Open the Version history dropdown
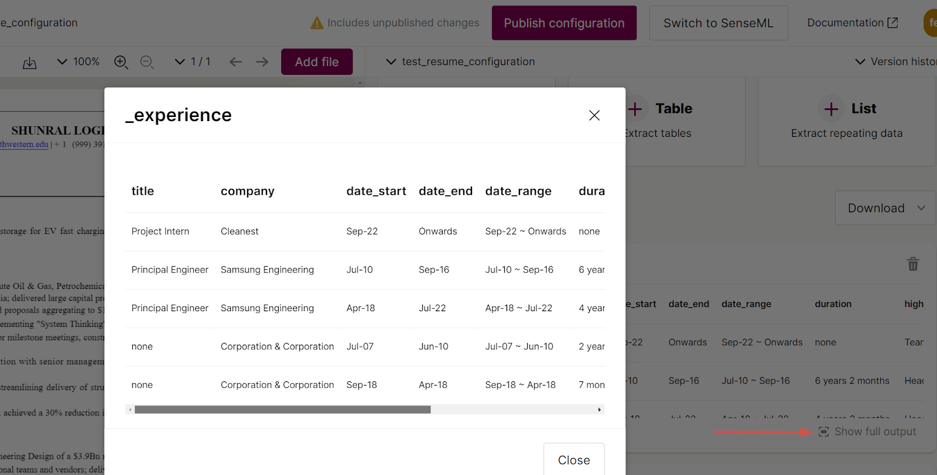 pyautogui.click(x=896, y=61)
